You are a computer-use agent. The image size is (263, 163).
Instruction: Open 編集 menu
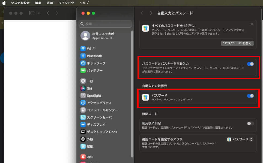[38, 3]
